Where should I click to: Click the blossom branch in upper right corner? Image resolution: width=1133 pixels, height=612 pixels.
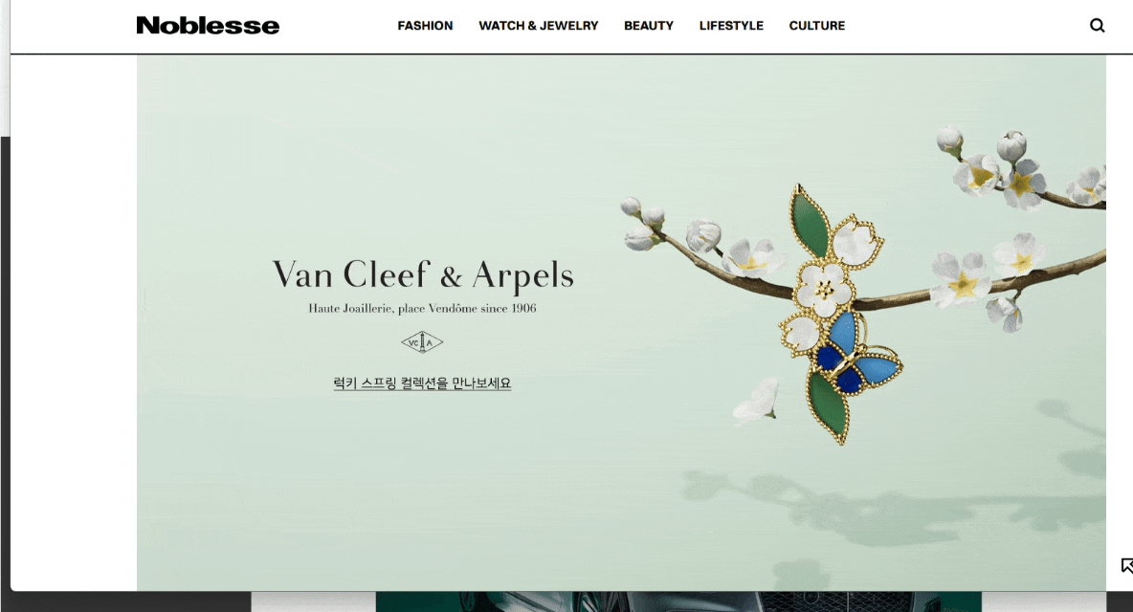click(1020, 169)
